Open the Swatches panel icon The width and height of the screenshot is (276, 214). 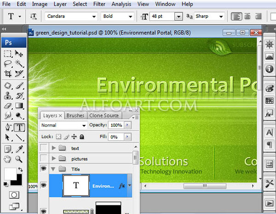coord(269,101)
